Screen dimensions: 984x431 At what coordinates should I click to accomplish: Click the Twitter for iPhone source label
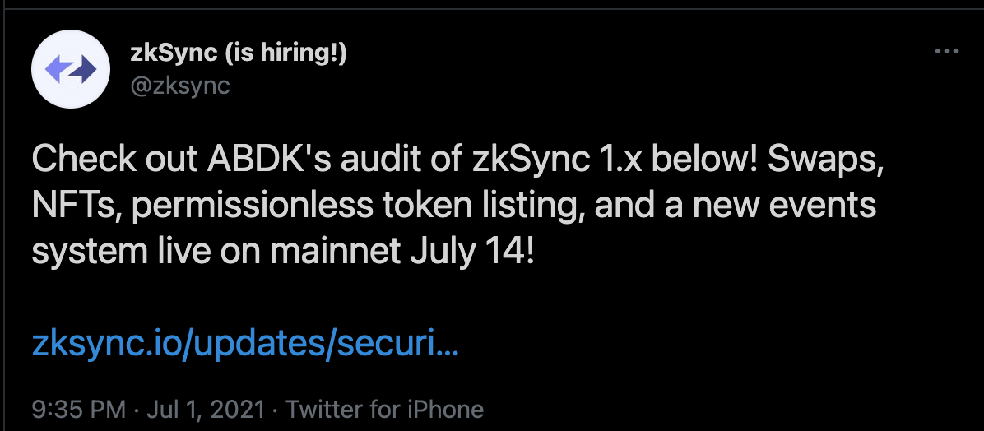pyautogui.click(x=385, y=410)
